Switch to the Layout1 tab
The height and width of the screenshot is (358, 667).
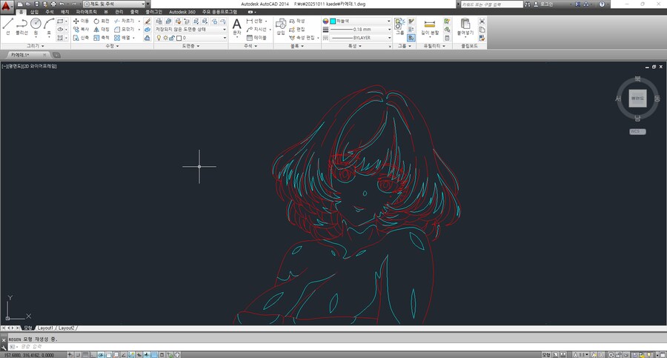[45, 328]
